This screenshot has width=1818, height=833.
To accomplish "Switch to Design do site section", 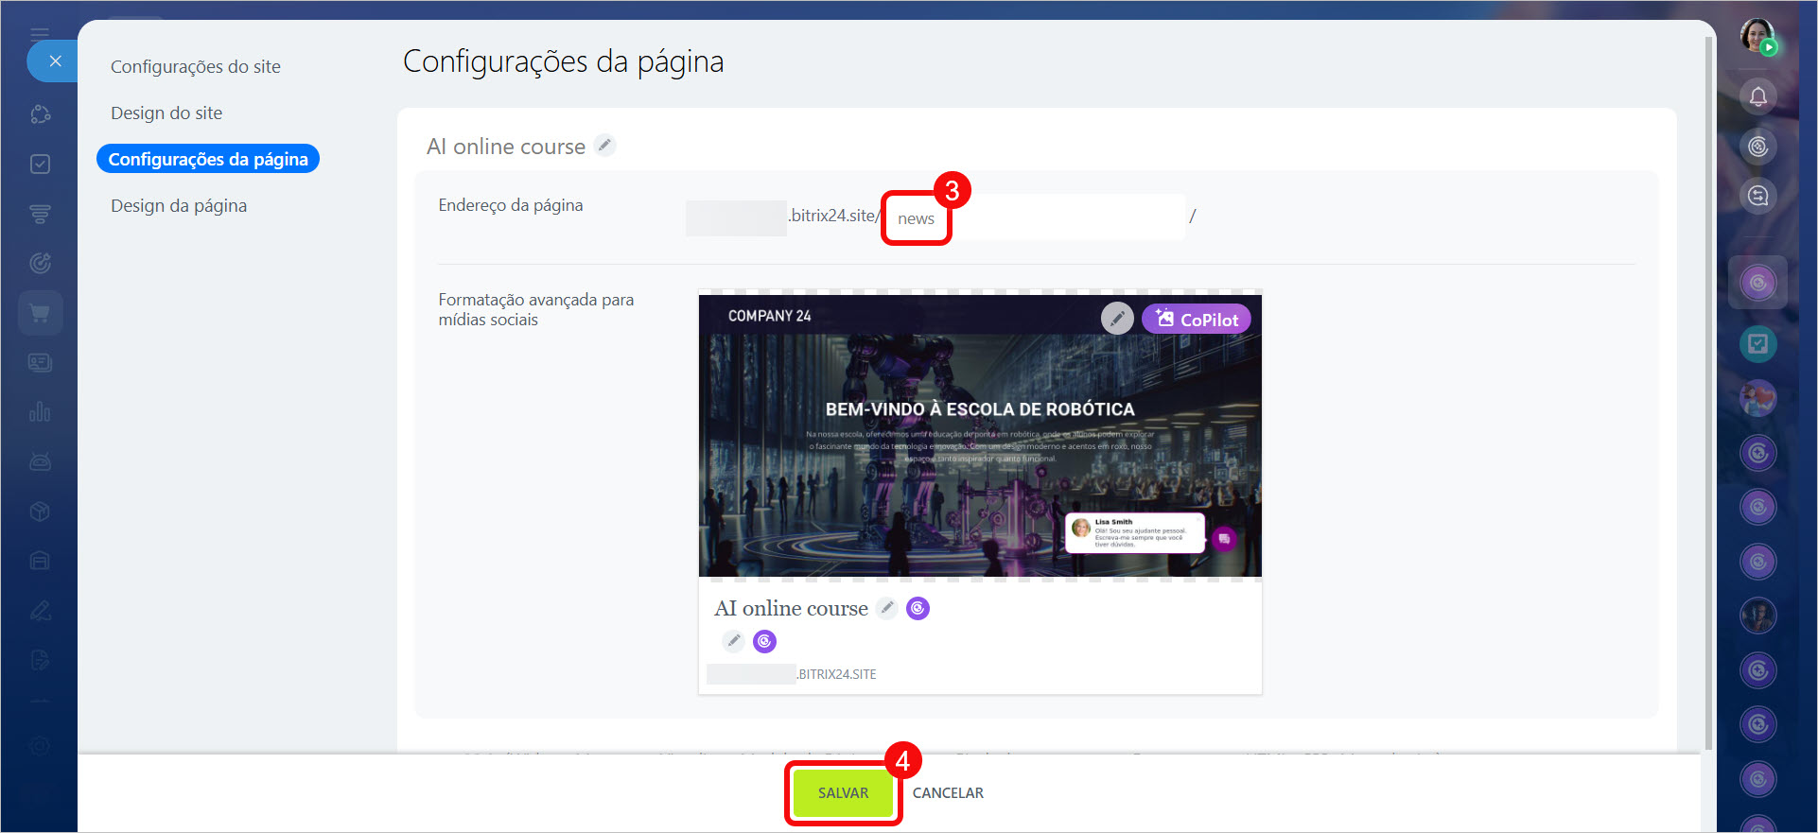I will [x=166, y=113].
